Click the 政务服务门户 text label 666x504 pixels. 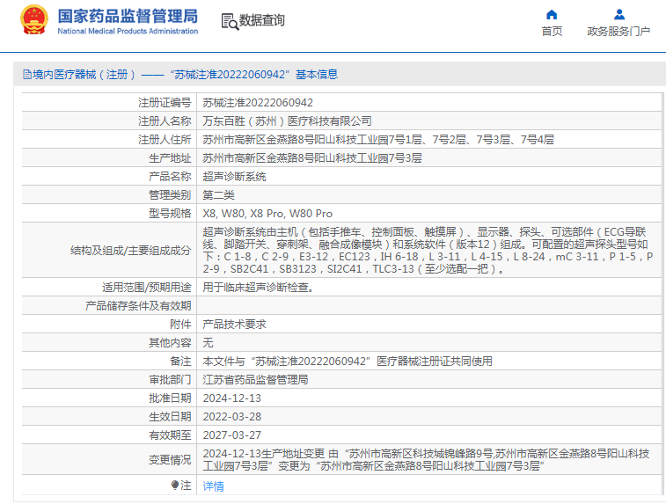(x=618, y=32)
